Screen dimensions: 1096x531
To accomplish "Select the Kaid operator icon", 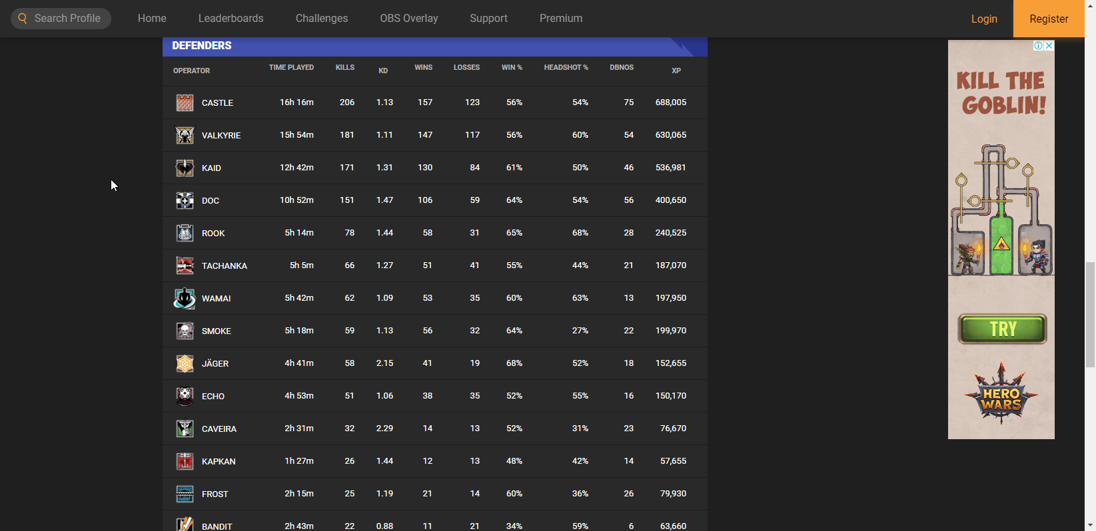I will pos(185,168).
